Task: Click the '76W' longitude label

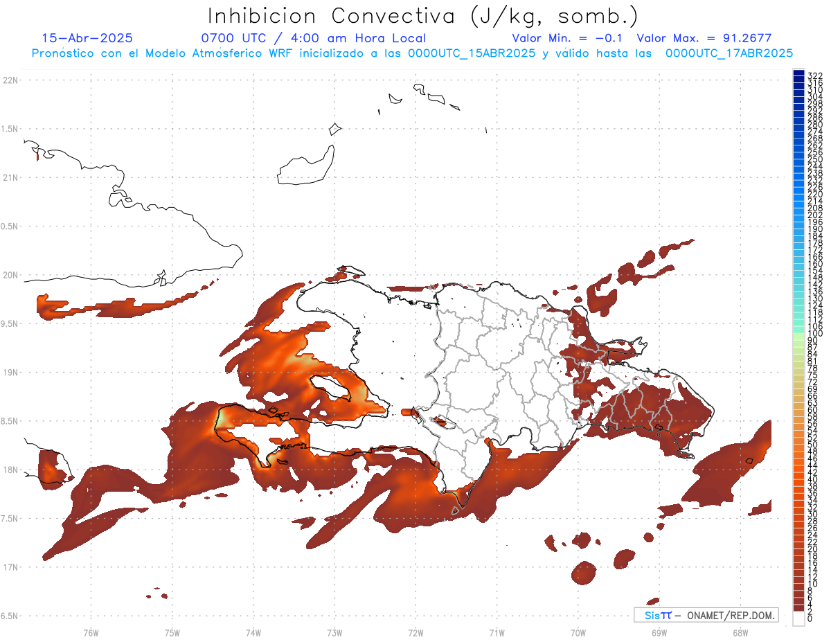Action: point(91,632)
